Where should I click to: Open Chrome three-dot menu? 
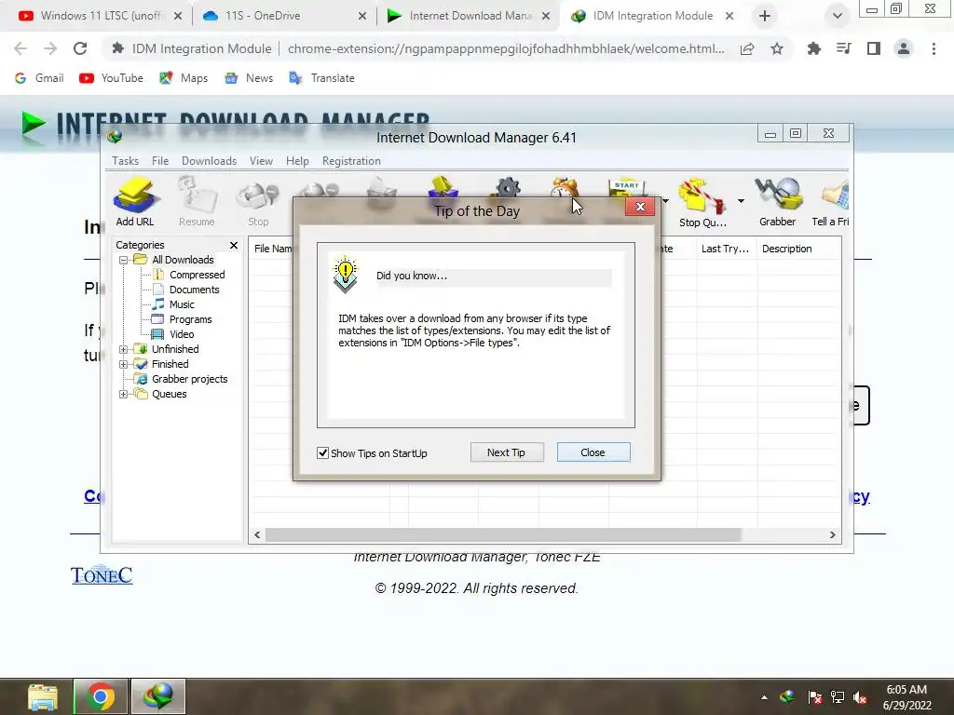[934, 48]
